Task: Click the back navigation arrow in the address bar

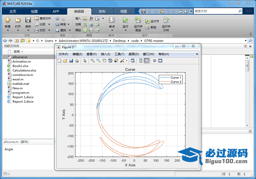Action: [x=5, y=40]
